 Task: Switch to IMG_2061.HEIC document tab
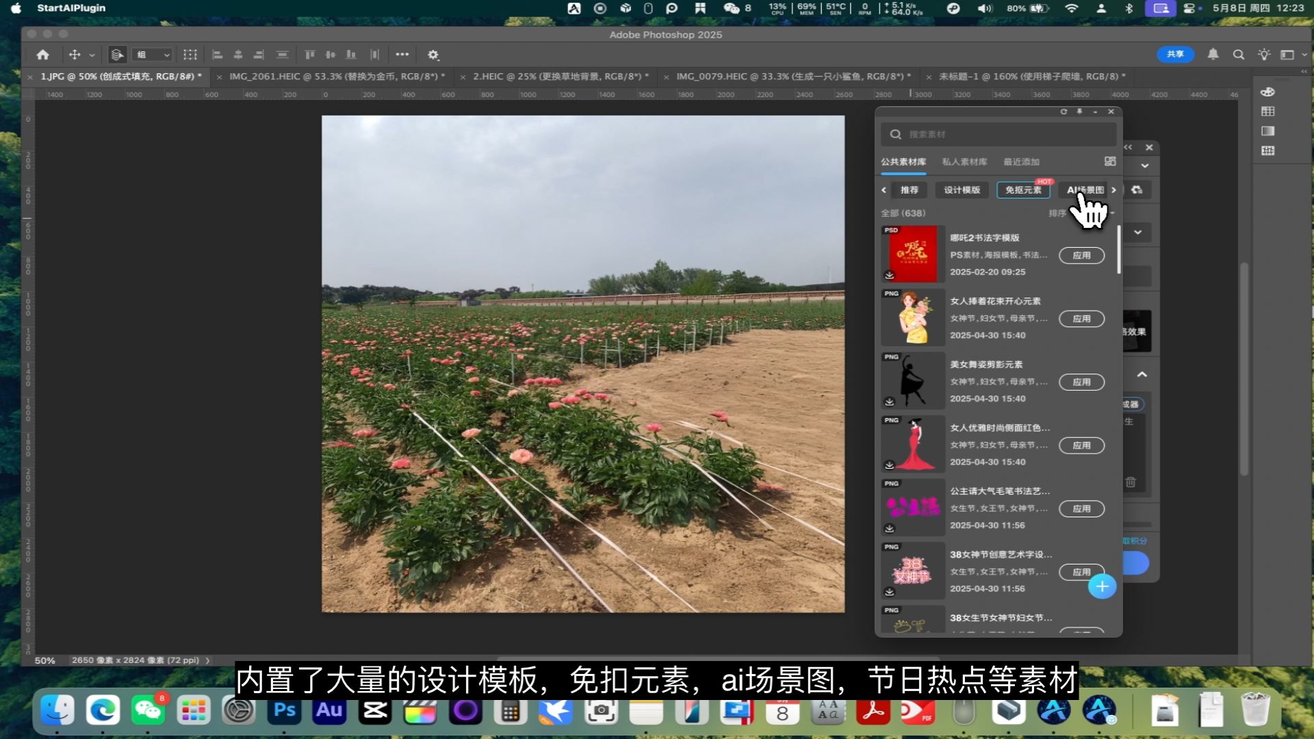(335, 77)
